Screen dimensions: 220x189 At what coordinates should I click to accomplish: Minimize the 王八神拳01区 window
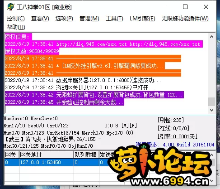[x=165, y=7]
